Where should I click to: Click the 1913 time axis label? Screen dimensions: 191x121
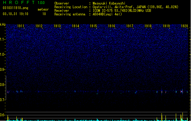[x=57, y=26]
